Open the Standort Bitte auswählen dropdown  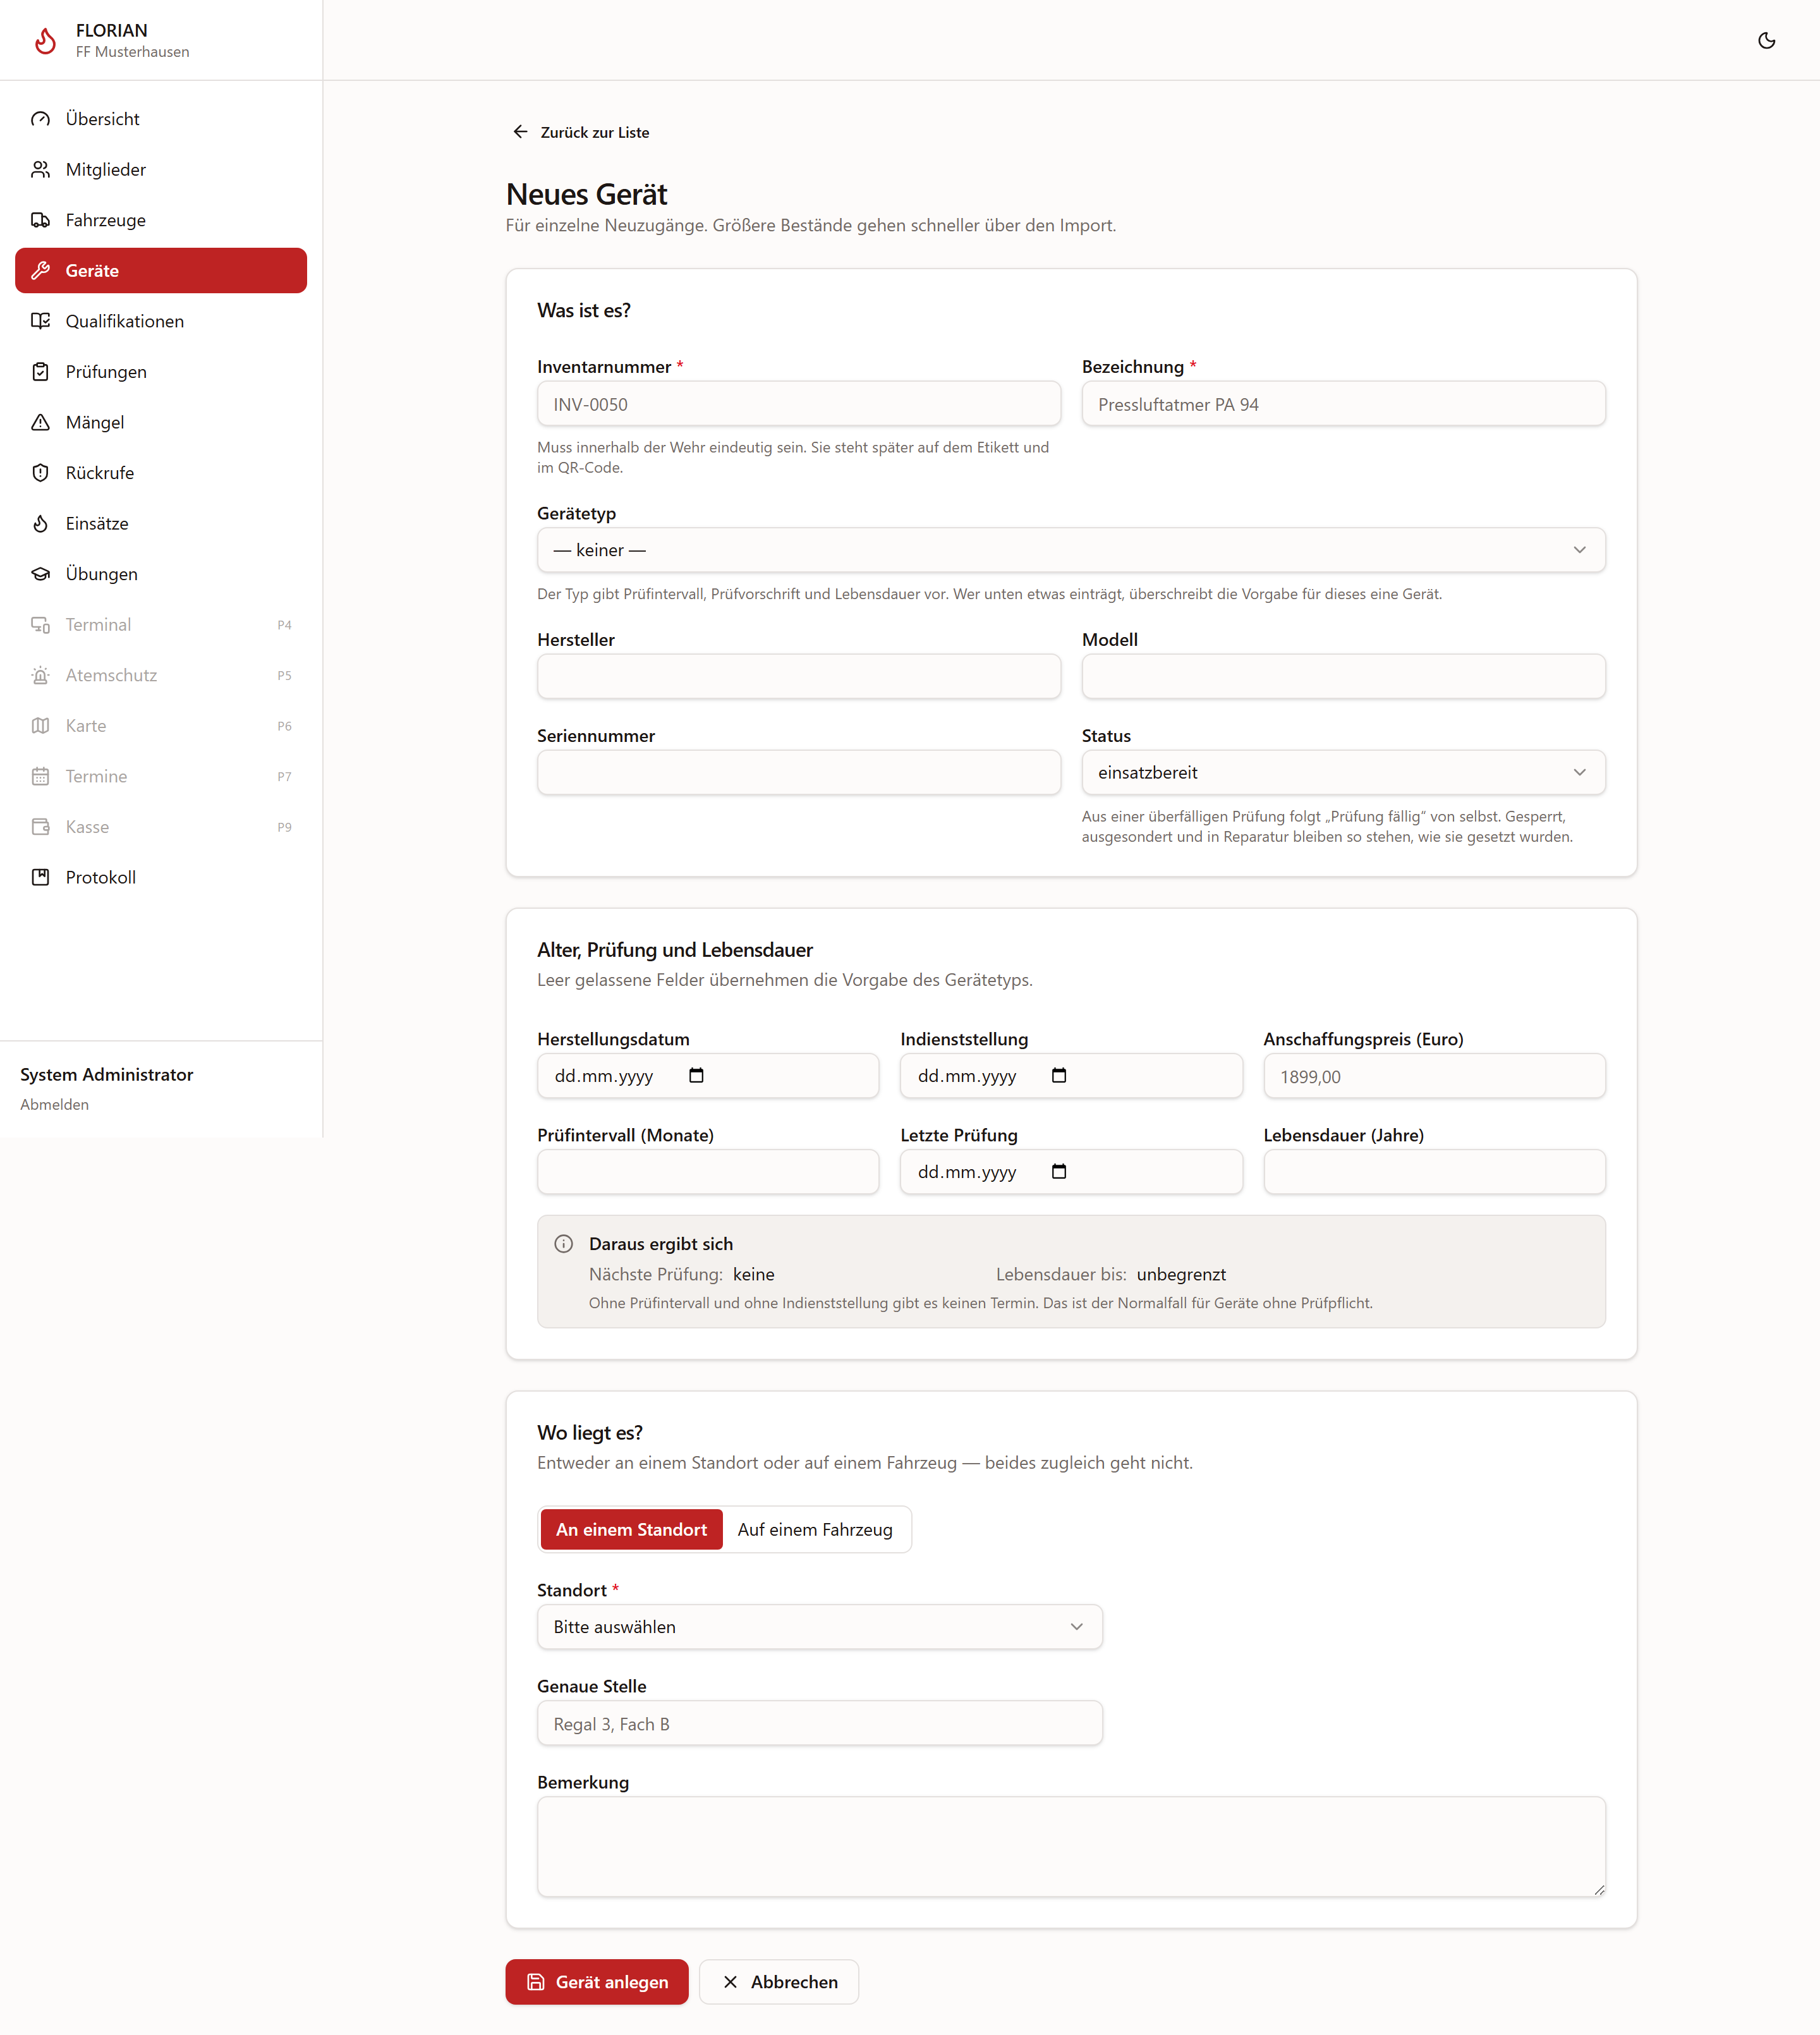[819, 1626]
